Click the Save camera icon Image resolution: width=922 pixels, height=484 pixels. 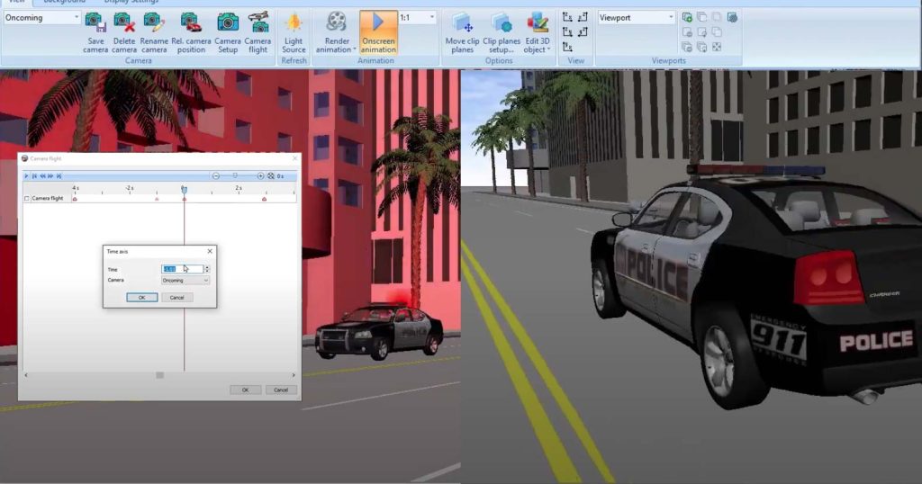coord(95,23)
